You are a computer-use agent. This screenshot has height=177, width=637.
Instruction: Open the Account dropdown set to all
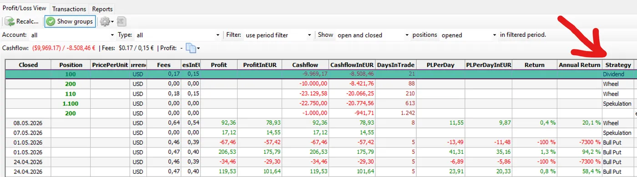[x=72, y=35]
